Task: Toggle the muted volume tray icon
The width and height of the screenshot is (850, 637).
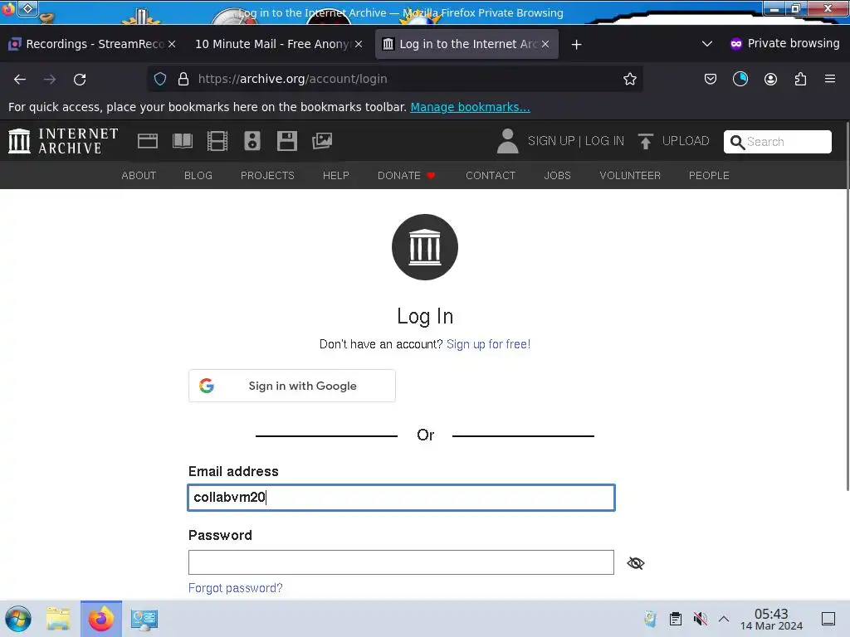Action: point(701,619)
